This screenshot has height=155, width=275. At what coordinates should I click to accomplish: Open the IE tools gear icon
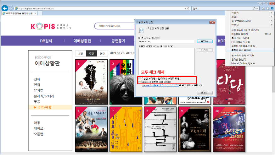point(272,8)
